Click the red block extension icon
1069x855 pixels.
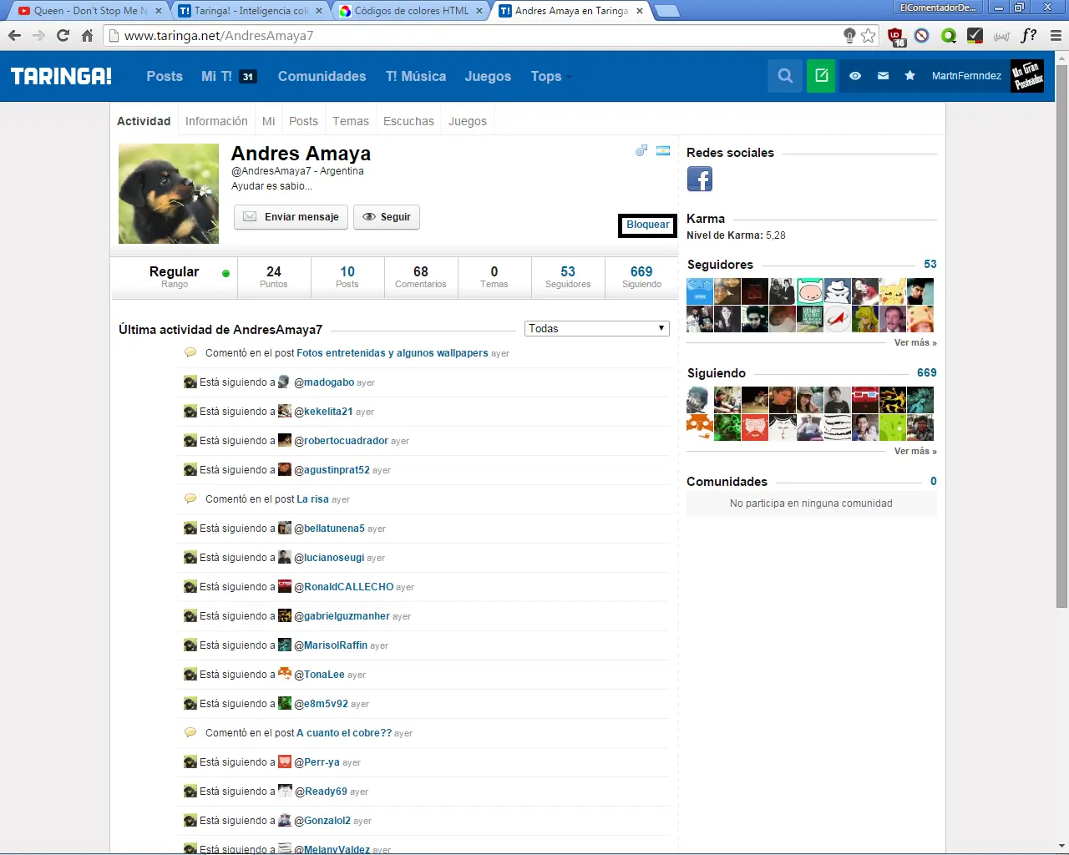pos(922,35)
